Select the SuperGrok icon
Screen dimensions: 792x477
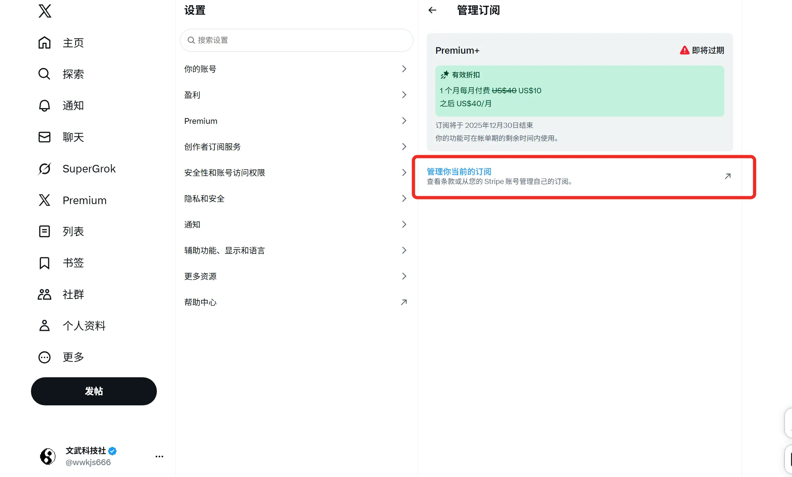coord(44,168)
